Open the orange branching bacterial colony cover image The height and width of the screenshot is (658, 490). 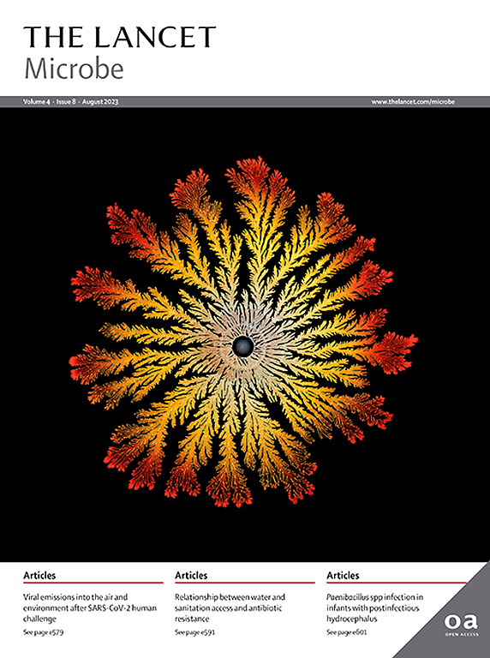[243, 332]
